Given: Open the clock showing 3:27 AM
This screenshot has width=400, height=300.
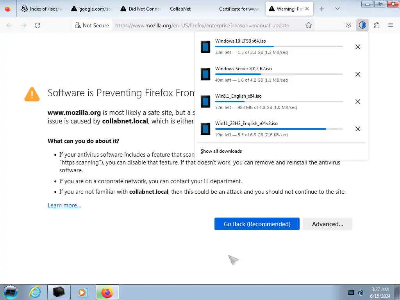Looking at the screenshot, I should 380,293.
